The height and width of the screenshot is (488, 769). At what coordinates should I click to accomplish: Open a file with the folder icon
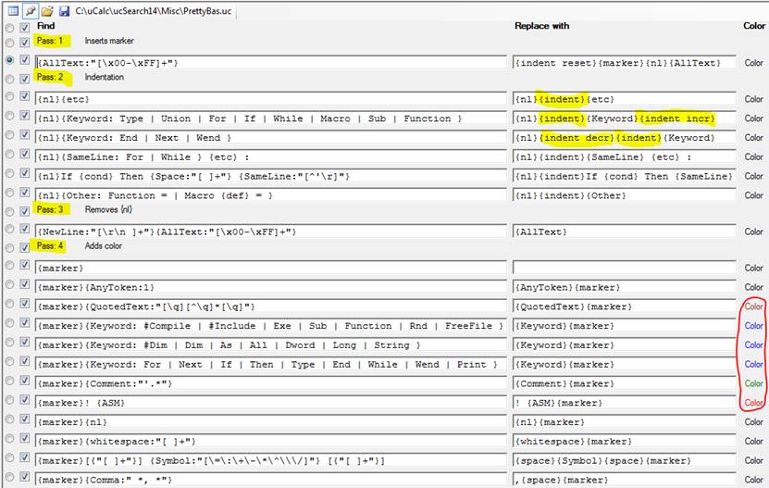(x=46, y=10)
